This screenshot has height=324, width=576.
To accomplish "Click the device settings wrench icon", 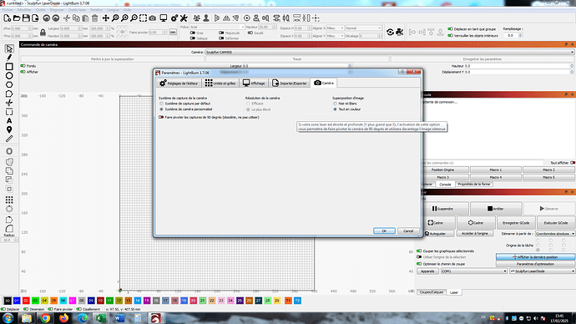I will pyautogui.click(x=184, y=18).
